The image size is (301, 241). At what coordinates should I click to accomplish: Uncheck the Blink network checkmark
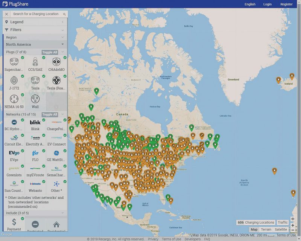tap(44, 120)
